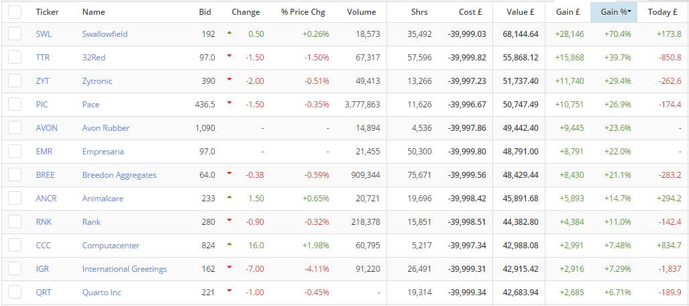Open the Rank company link

pos(91,222)
